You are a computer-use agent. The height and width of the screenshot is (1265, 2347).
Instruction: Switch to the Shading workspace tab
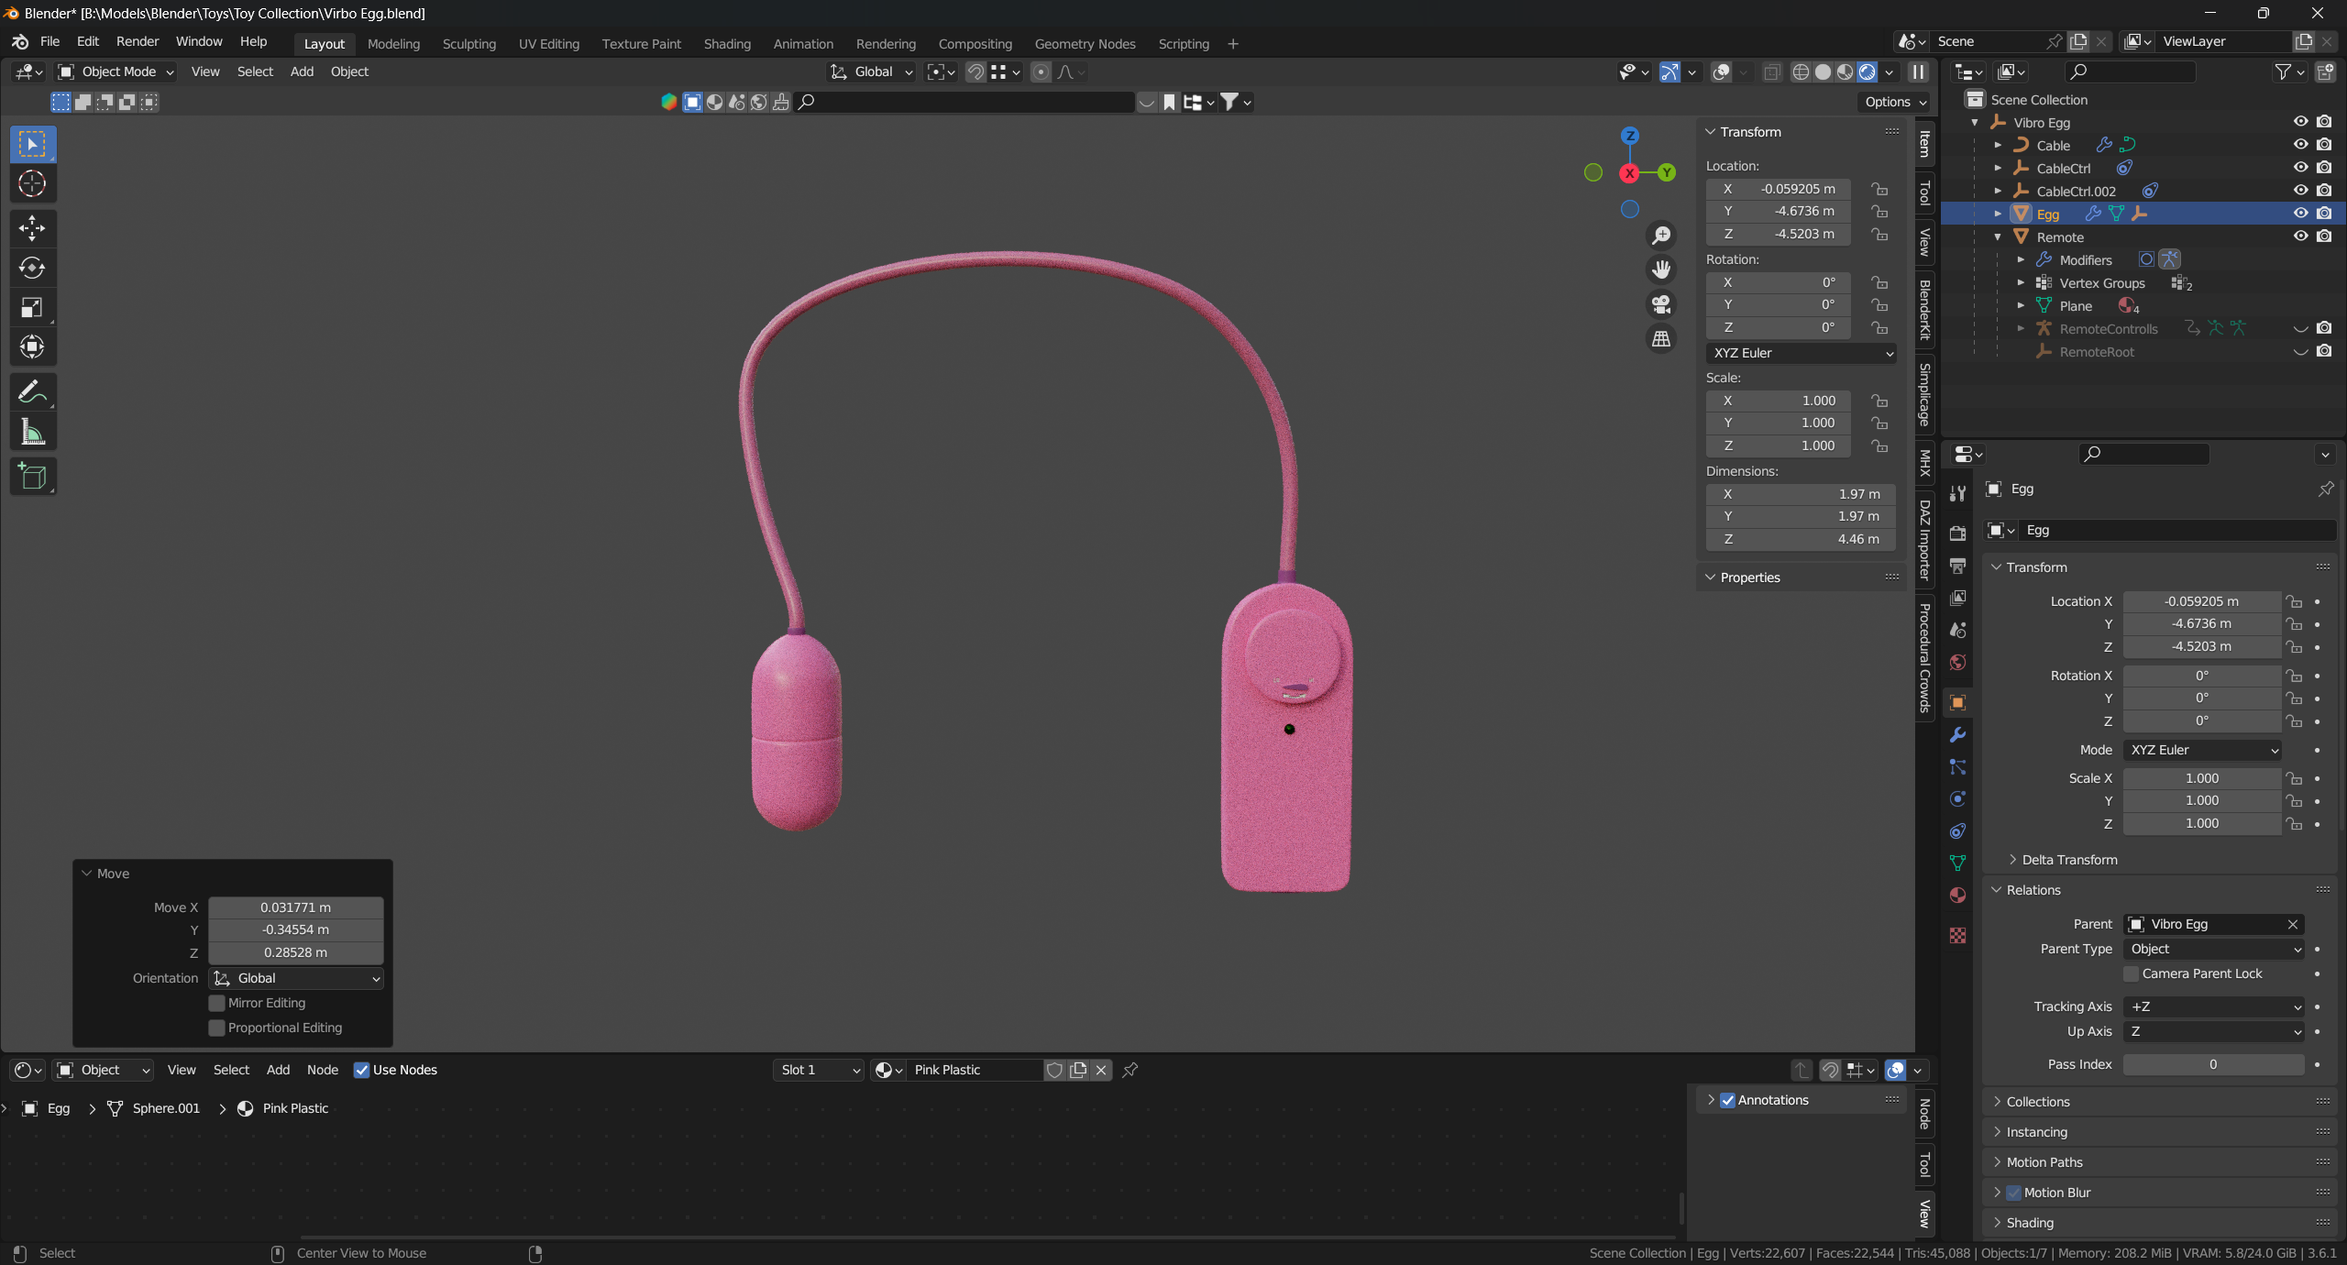tap(727, 43)
